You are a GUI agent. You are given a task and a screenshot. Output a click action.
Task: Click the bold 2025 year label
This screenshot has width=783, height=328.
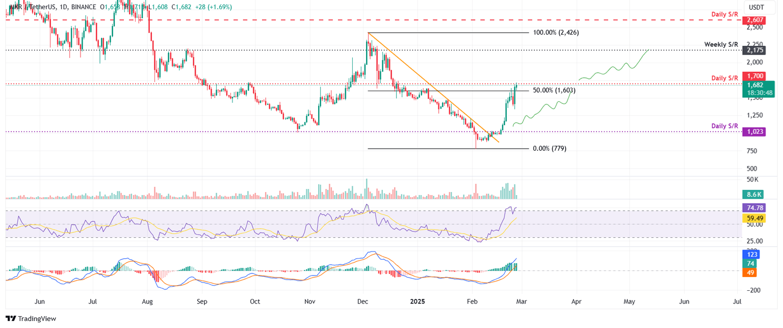(418, 302)
